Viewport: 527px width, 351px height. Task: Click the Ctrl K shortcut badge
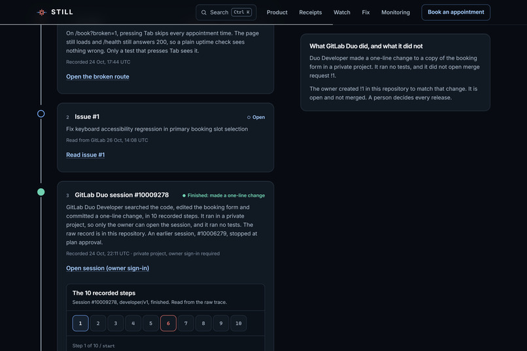pyautogui.click(x=241, y=12)
